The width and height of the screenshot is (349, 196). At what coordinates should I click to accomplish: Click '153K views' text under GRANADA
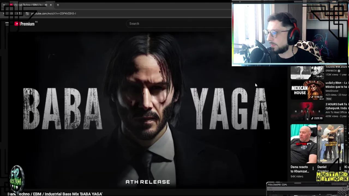tap(332, 75)
